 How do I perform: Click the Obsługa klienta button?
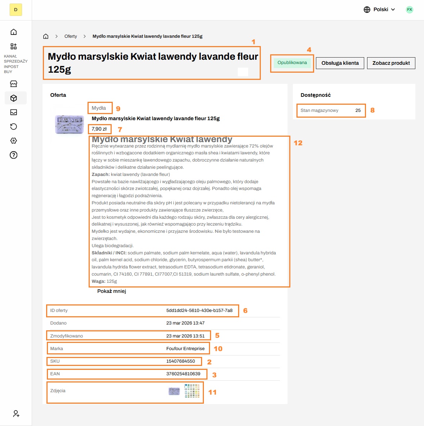(x=340, y=63)
